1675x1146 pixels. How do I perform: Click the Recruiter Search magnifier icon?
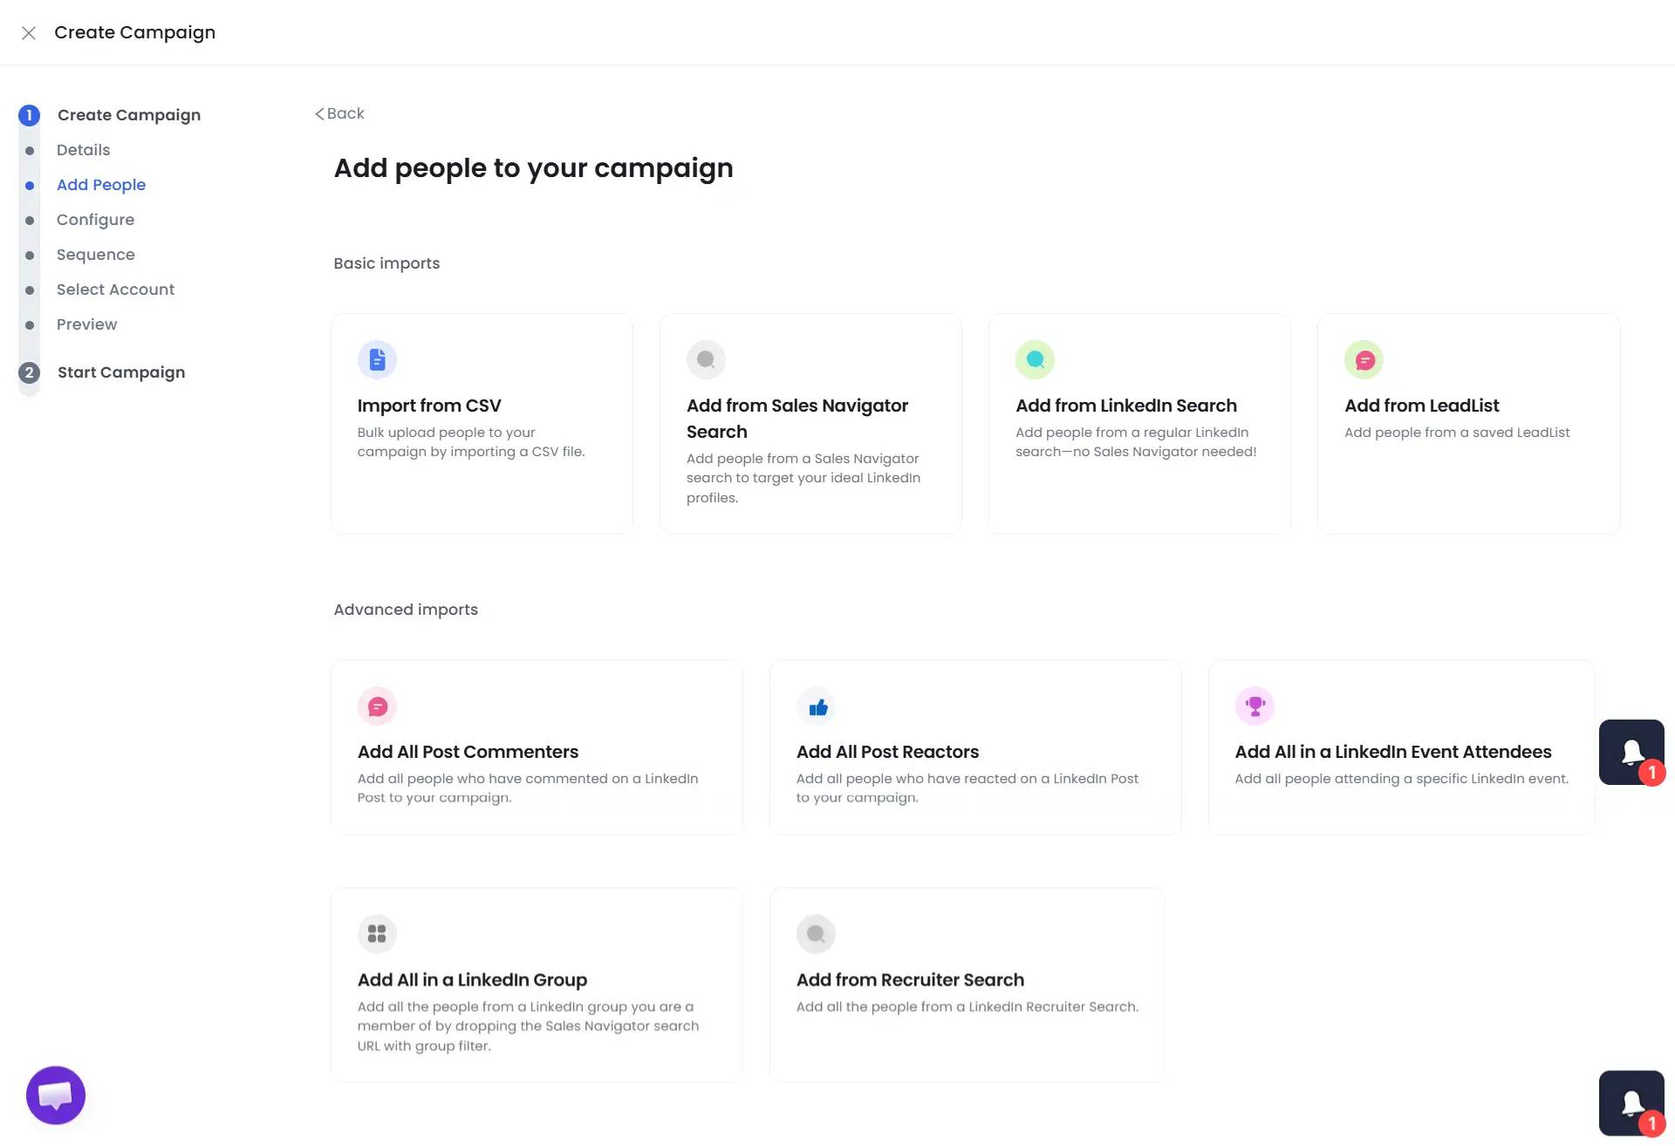[x=816, y=933]
